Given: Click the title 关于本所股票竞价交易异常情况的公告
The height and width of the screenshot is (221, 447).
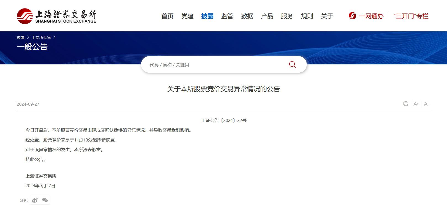Looking at the screenshot, I should point(224,89).
